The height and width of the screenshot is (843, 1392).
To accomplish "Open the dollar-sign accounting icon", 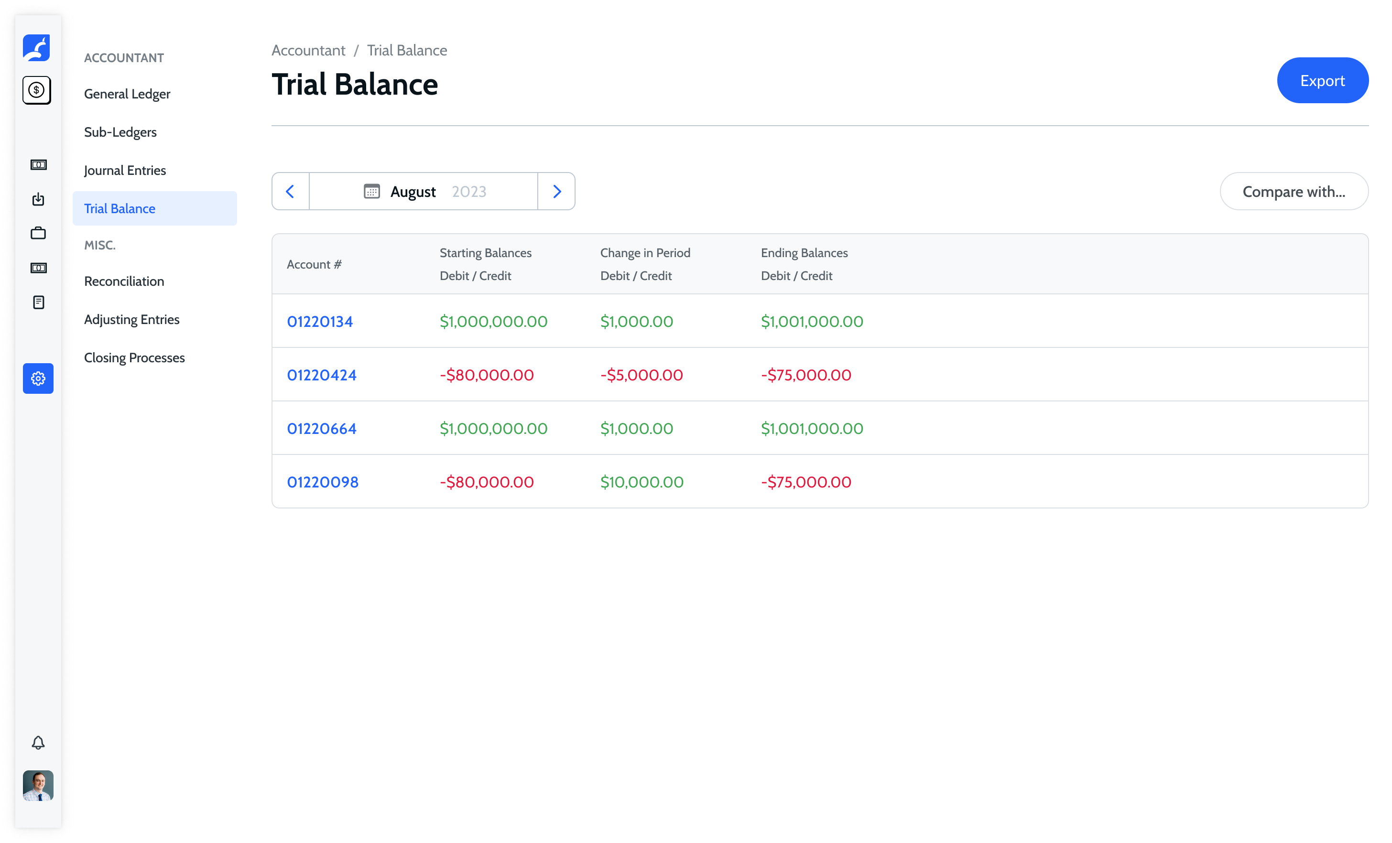I will 37,90.
